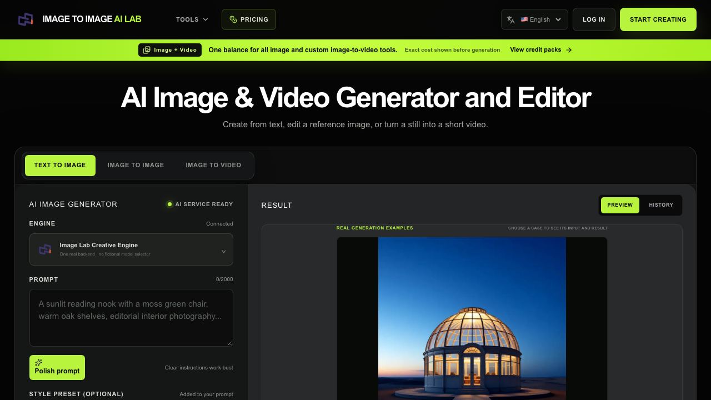Viewport: 711px width, 400px height.
Task: Open the View credit packs link
Action: pyautogui.click(x=540, y=50)
